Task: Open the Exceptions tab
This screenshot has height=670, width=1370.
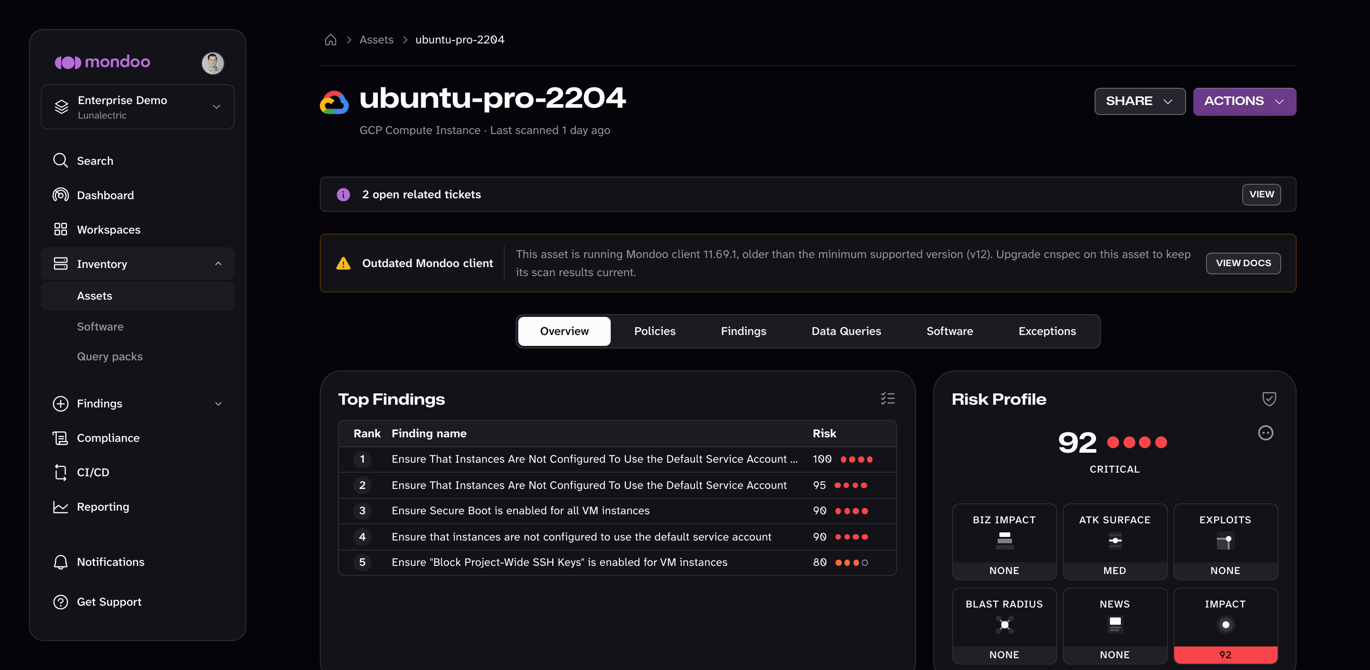Action: coord(1047,331)
